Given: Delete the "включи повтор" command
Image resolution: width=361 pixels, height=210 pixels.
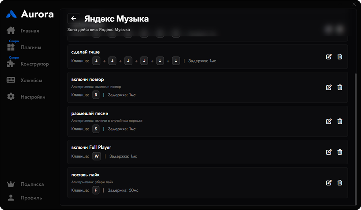Looking at the screenshot, I should pyautogui.click(x=340, y=87).
